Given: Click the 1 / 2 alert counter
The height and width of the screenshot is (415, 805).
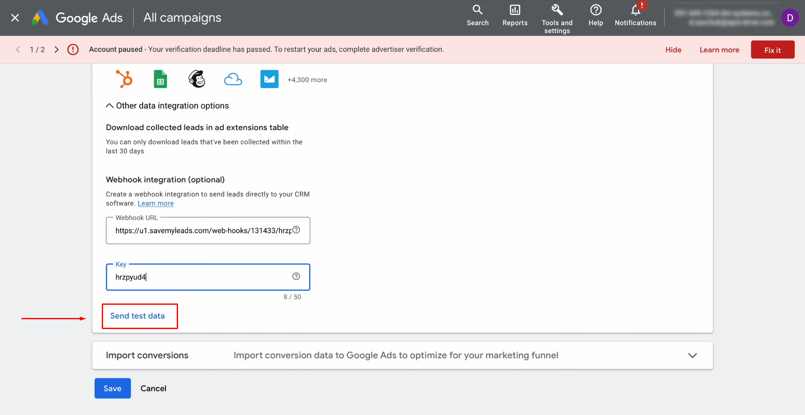Looking at the screenshot, I should [37, 49].
